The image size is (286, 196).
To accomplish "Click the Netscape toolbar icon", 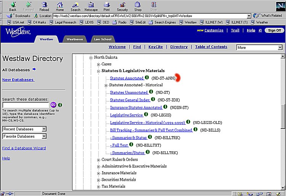I will (91, 6).
